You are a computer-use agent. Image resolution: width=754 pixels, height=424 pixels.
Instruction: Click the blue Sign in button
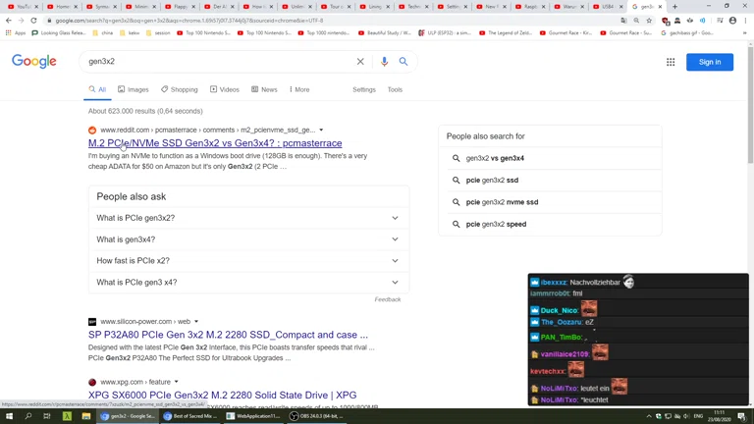(710, 62)
